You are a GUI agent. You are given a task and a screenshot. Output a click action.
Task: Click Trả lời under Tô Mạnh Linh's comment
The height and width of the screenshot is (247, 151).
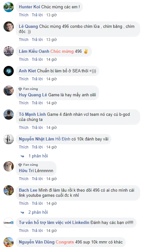pos(37,128)
